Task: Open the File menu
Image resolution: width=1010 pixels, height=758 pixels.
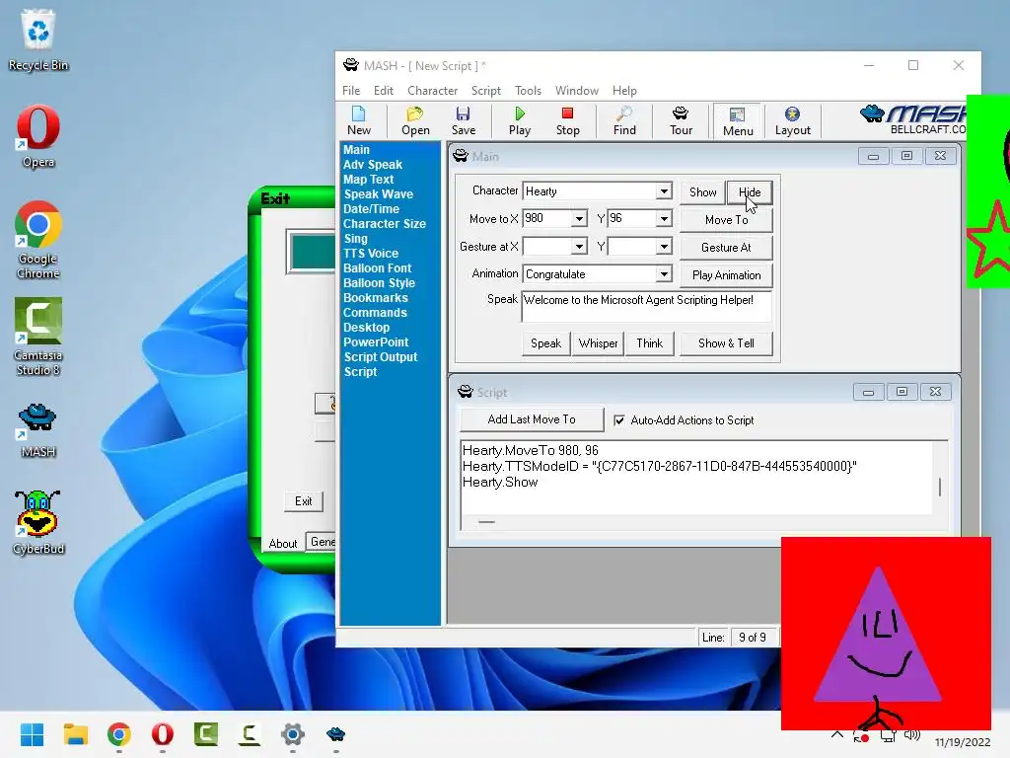Action: coord(351,90)
